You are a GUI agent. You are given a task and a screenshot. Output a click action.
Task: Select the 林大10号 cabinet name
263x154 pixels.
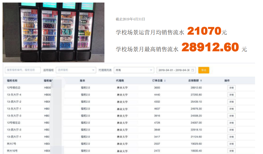(12, 150)
